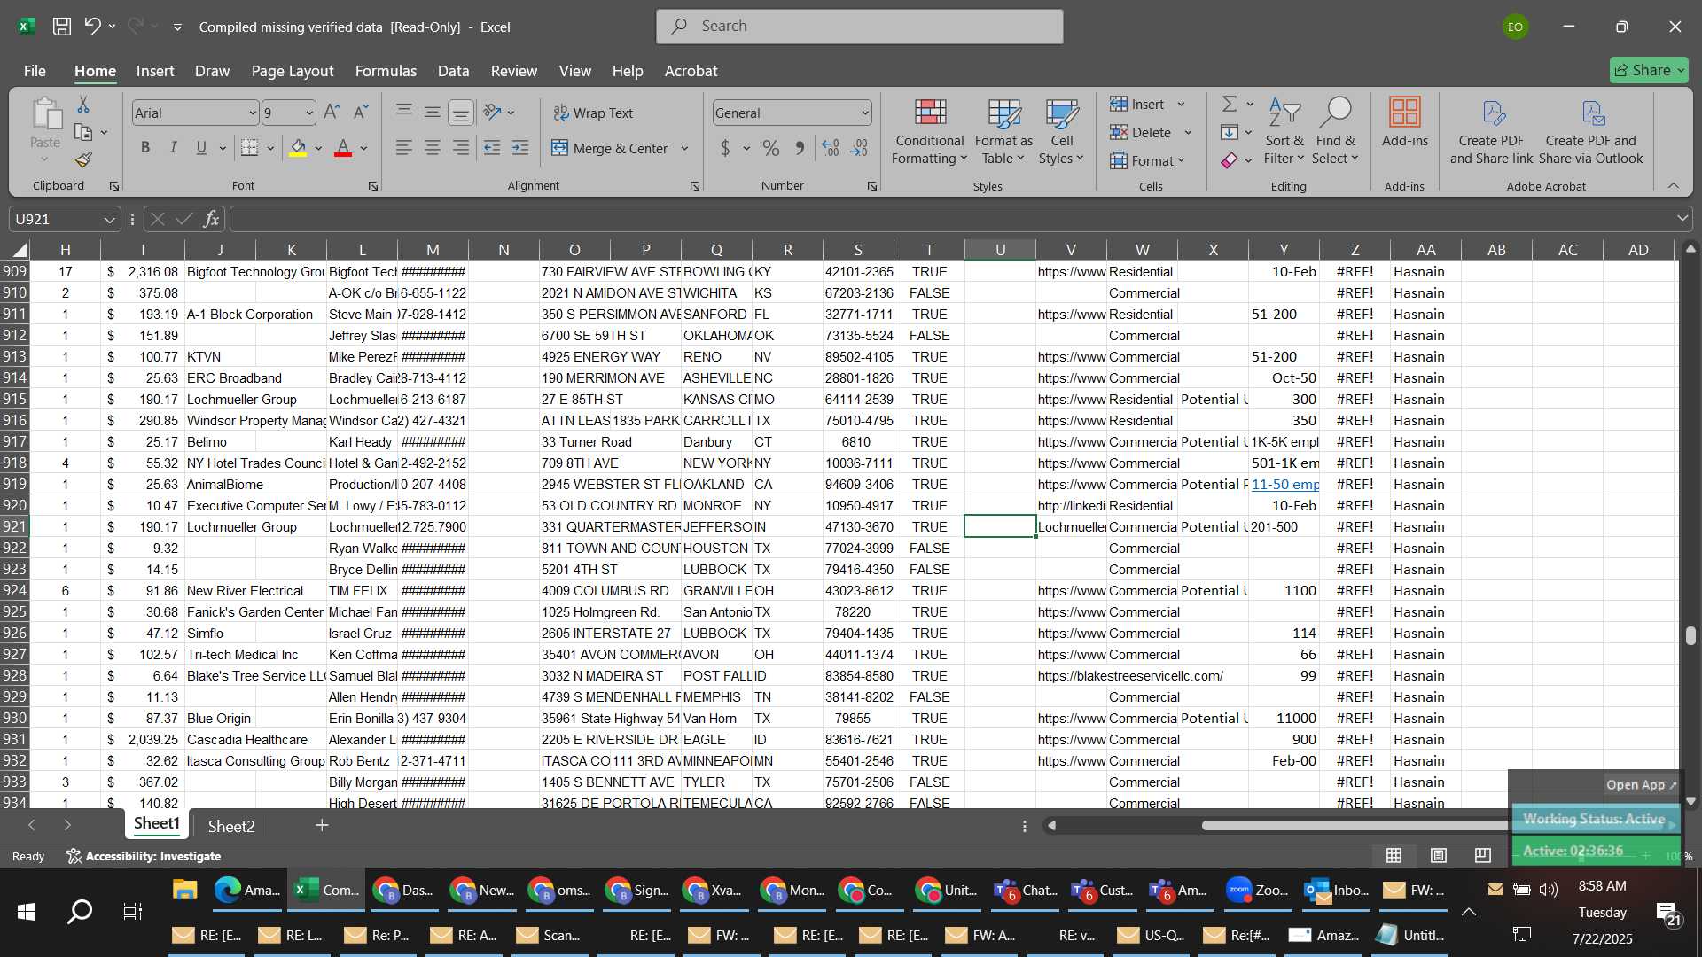The image size is (1702, 957).
Task: Toggle Underline formatting
Action: point(201,148)
